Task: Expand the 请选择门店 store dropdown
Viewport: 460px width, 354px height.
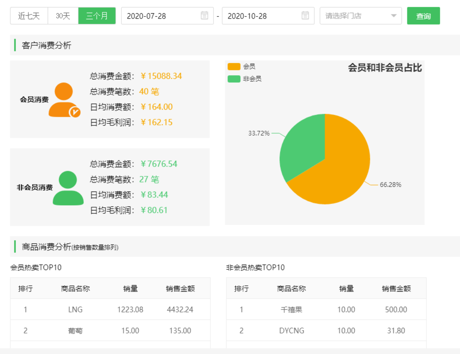Action: (x=360, y=16)
